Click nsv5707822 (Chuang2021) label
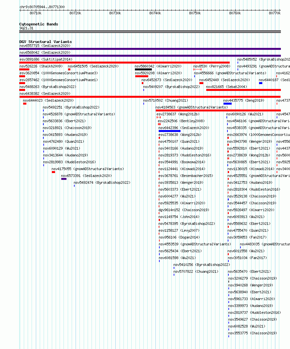Image resolution: width=290 pixels, height=349 pixels. pos(196,271)
